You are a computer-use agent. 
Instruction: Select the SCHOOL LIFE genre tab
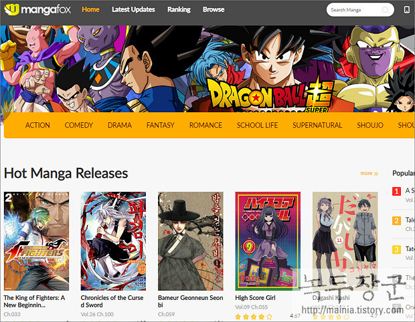pyautogui.click(x=257, y=125)
